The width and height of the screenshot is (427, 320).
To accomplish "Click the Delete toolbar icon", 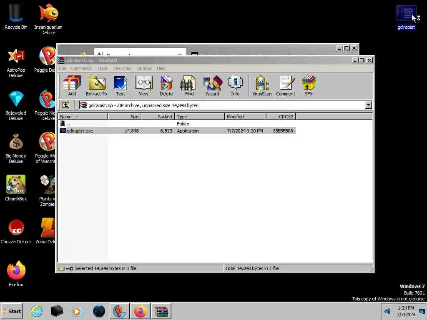I will [166, 86].
